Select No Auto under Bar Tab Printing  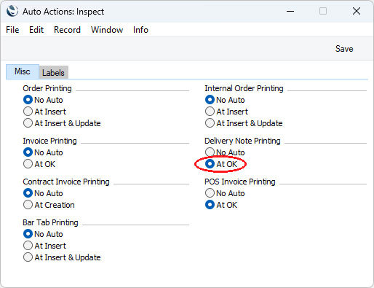click(43, 234)
